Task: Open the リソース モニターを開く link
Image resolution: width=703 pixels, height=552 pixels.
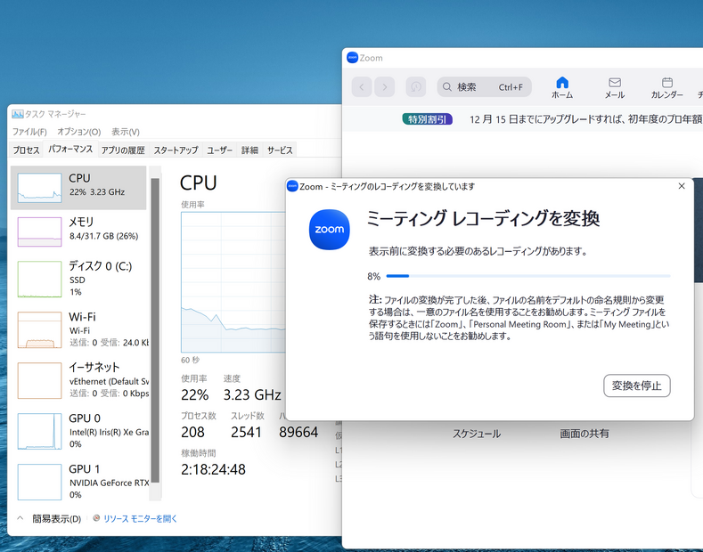Action: (x=140, y=519)
